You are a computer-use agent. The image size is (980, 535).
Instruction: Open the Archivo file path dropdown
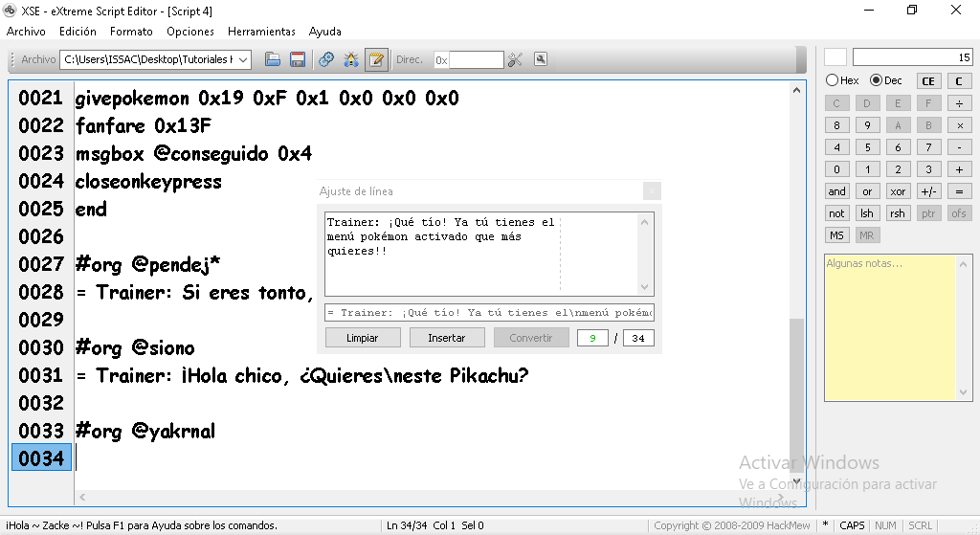243,59
